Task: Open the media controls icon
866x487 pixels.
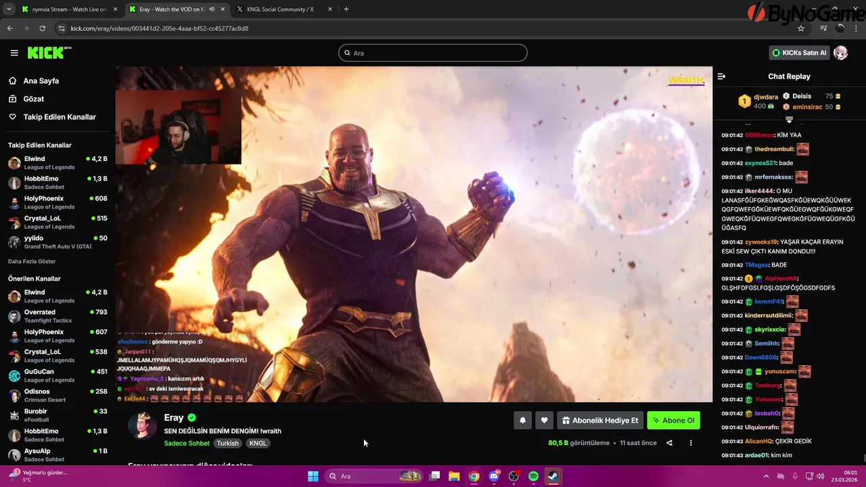Action: click(823, 28)
